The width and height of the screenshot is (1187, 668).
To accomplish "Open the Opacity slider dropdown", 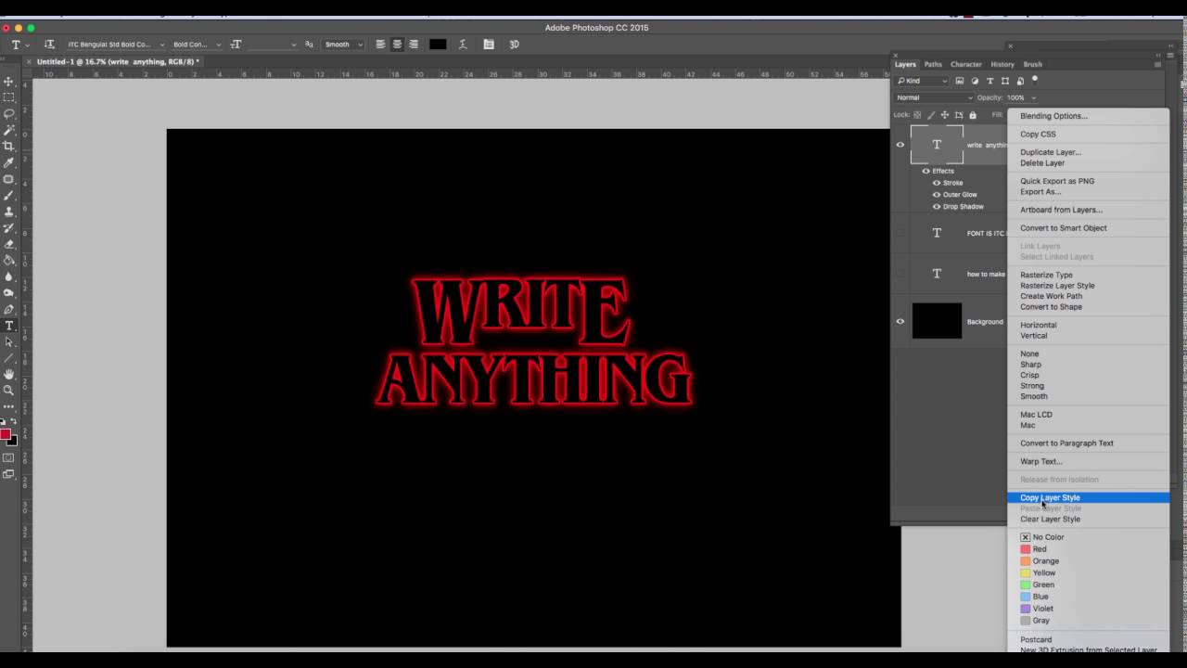I will tap(1033, 97).
